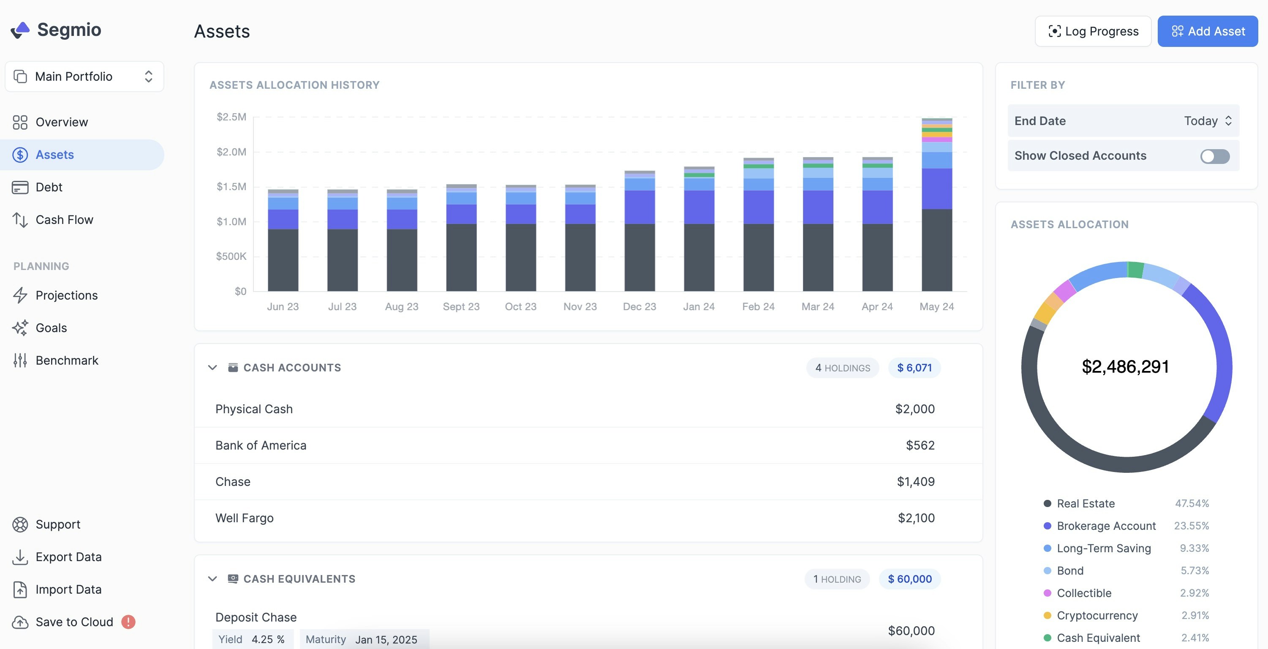
Task: Collapse the Cash Equivalents section
Action: pos(212,578)
